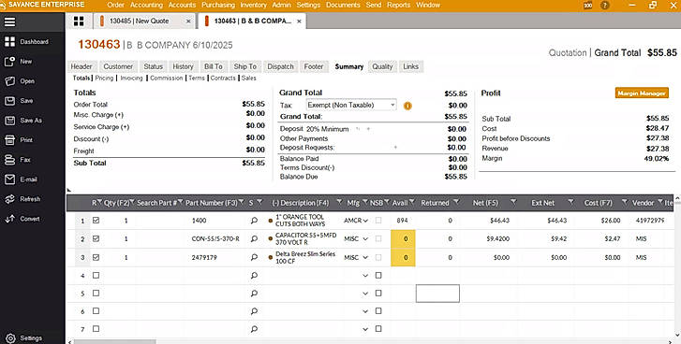This screenshot has width=681, height=344.
Task: Send a Fax using the sidebar icon
Action: (9, 160)
